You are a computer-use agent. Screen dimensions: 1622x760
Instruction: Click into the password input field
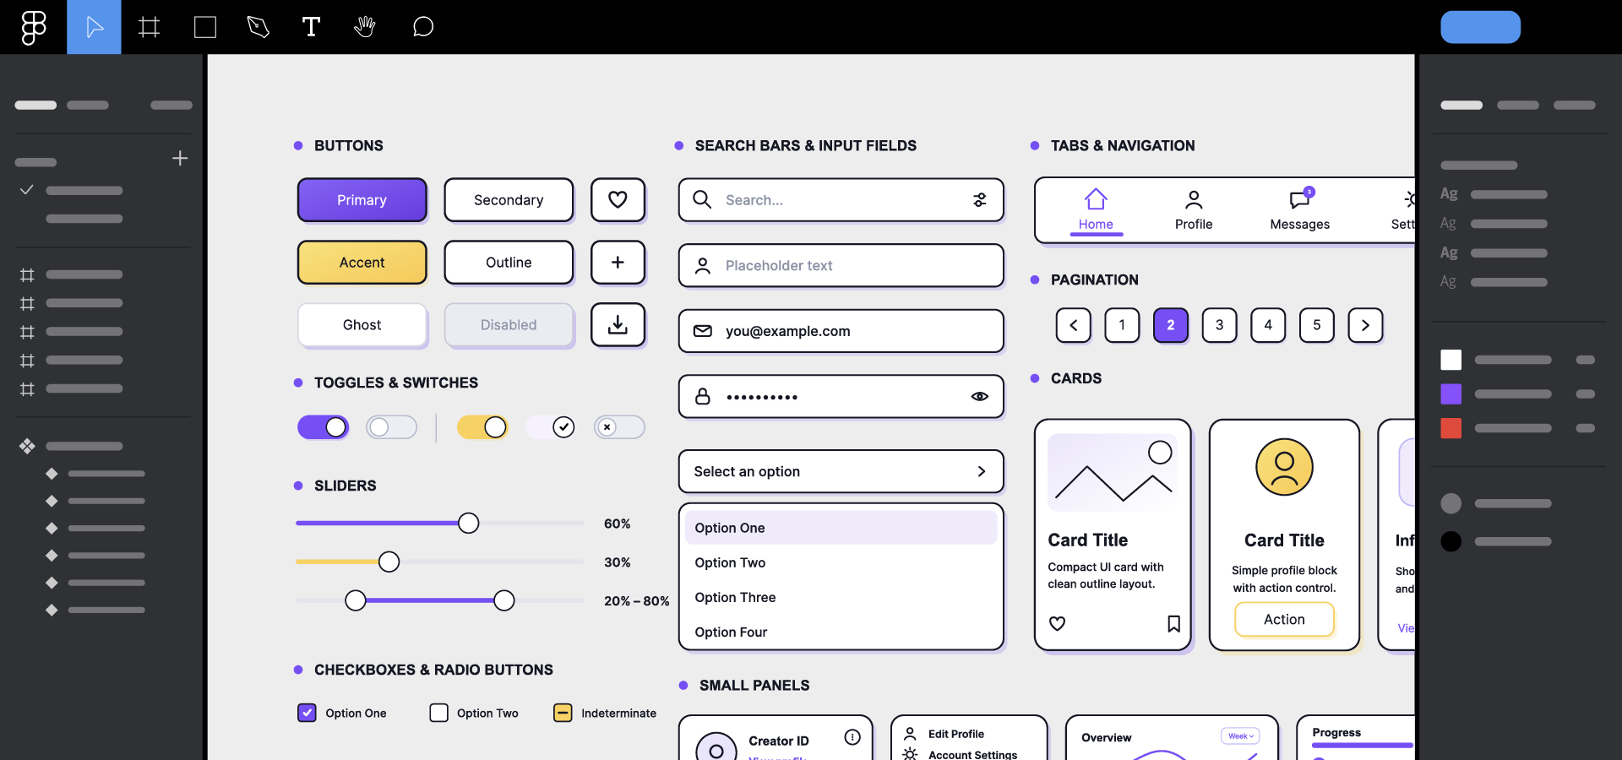(x=841, y=396)
